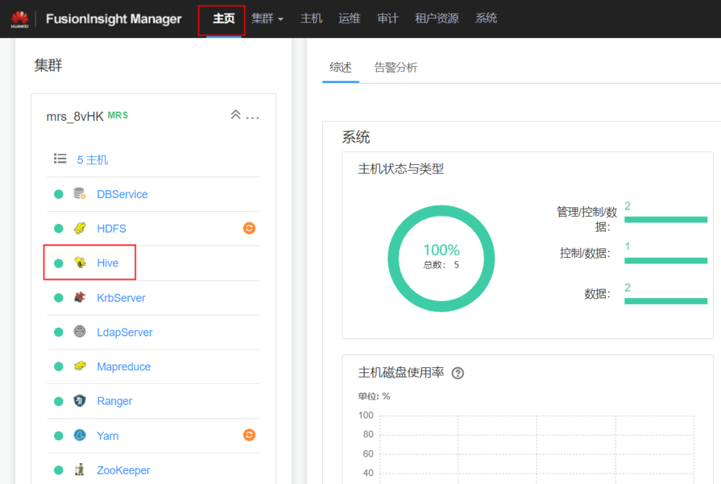Open the Hive service link
The image size is (721, 484).
click(x=107, y=263)
